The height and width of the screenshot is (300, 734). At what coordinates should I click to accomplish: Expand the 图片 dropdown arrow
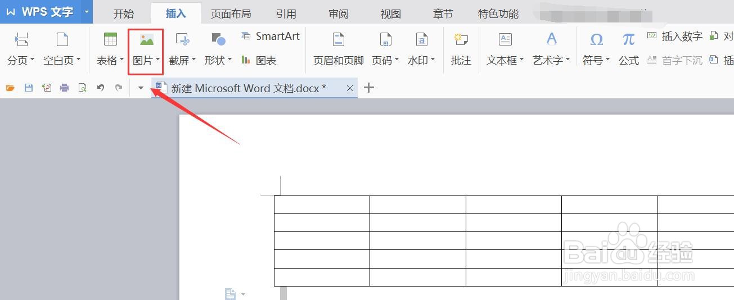[x=157, y=60]
